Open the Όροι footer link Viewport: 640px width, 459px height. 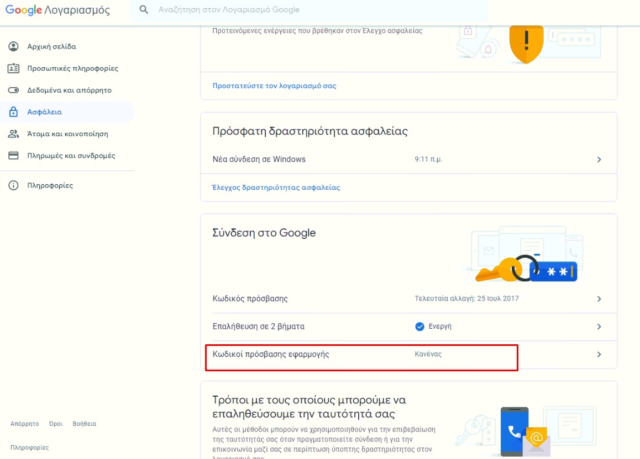pyautogui.click(x=56, y=424)
